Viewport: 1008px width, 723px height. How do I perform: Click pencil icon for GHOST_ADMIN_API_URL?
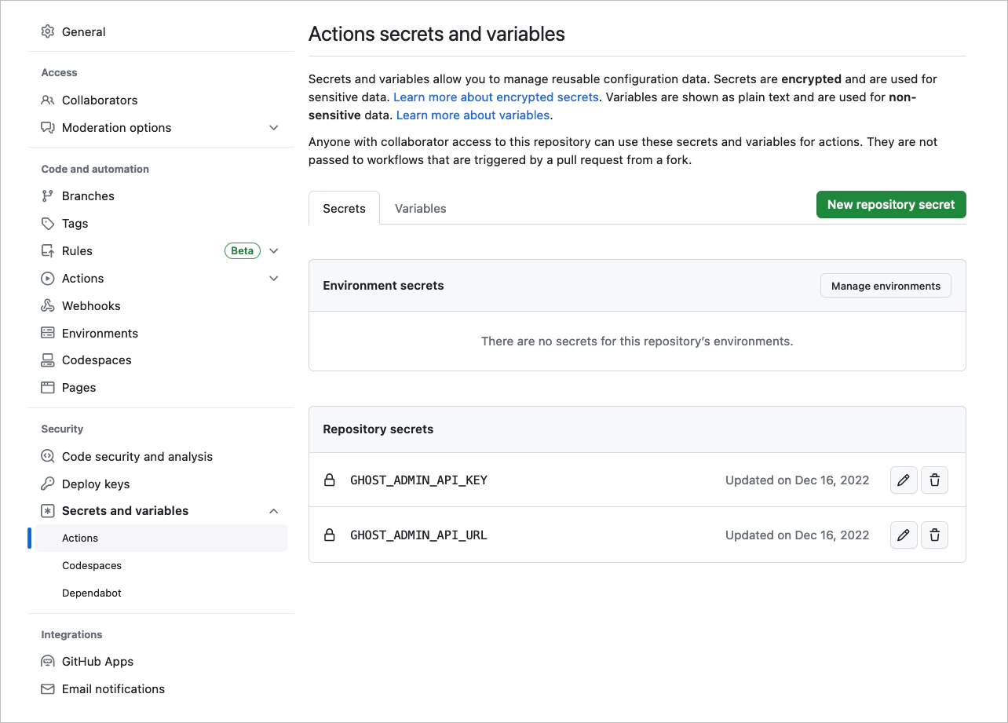[904, 535]
